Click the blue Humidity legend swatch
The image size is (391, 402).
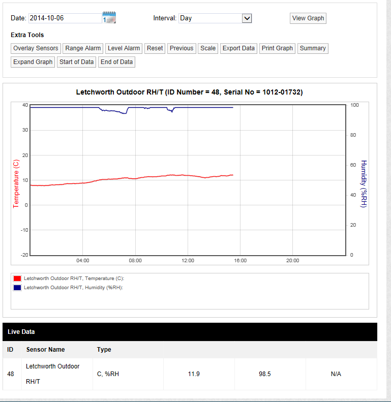click(x=17, y=288)
